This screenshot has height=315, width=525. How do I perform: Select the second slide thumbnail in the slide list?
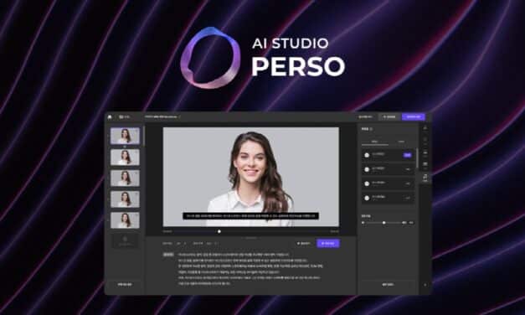(125, 157)
